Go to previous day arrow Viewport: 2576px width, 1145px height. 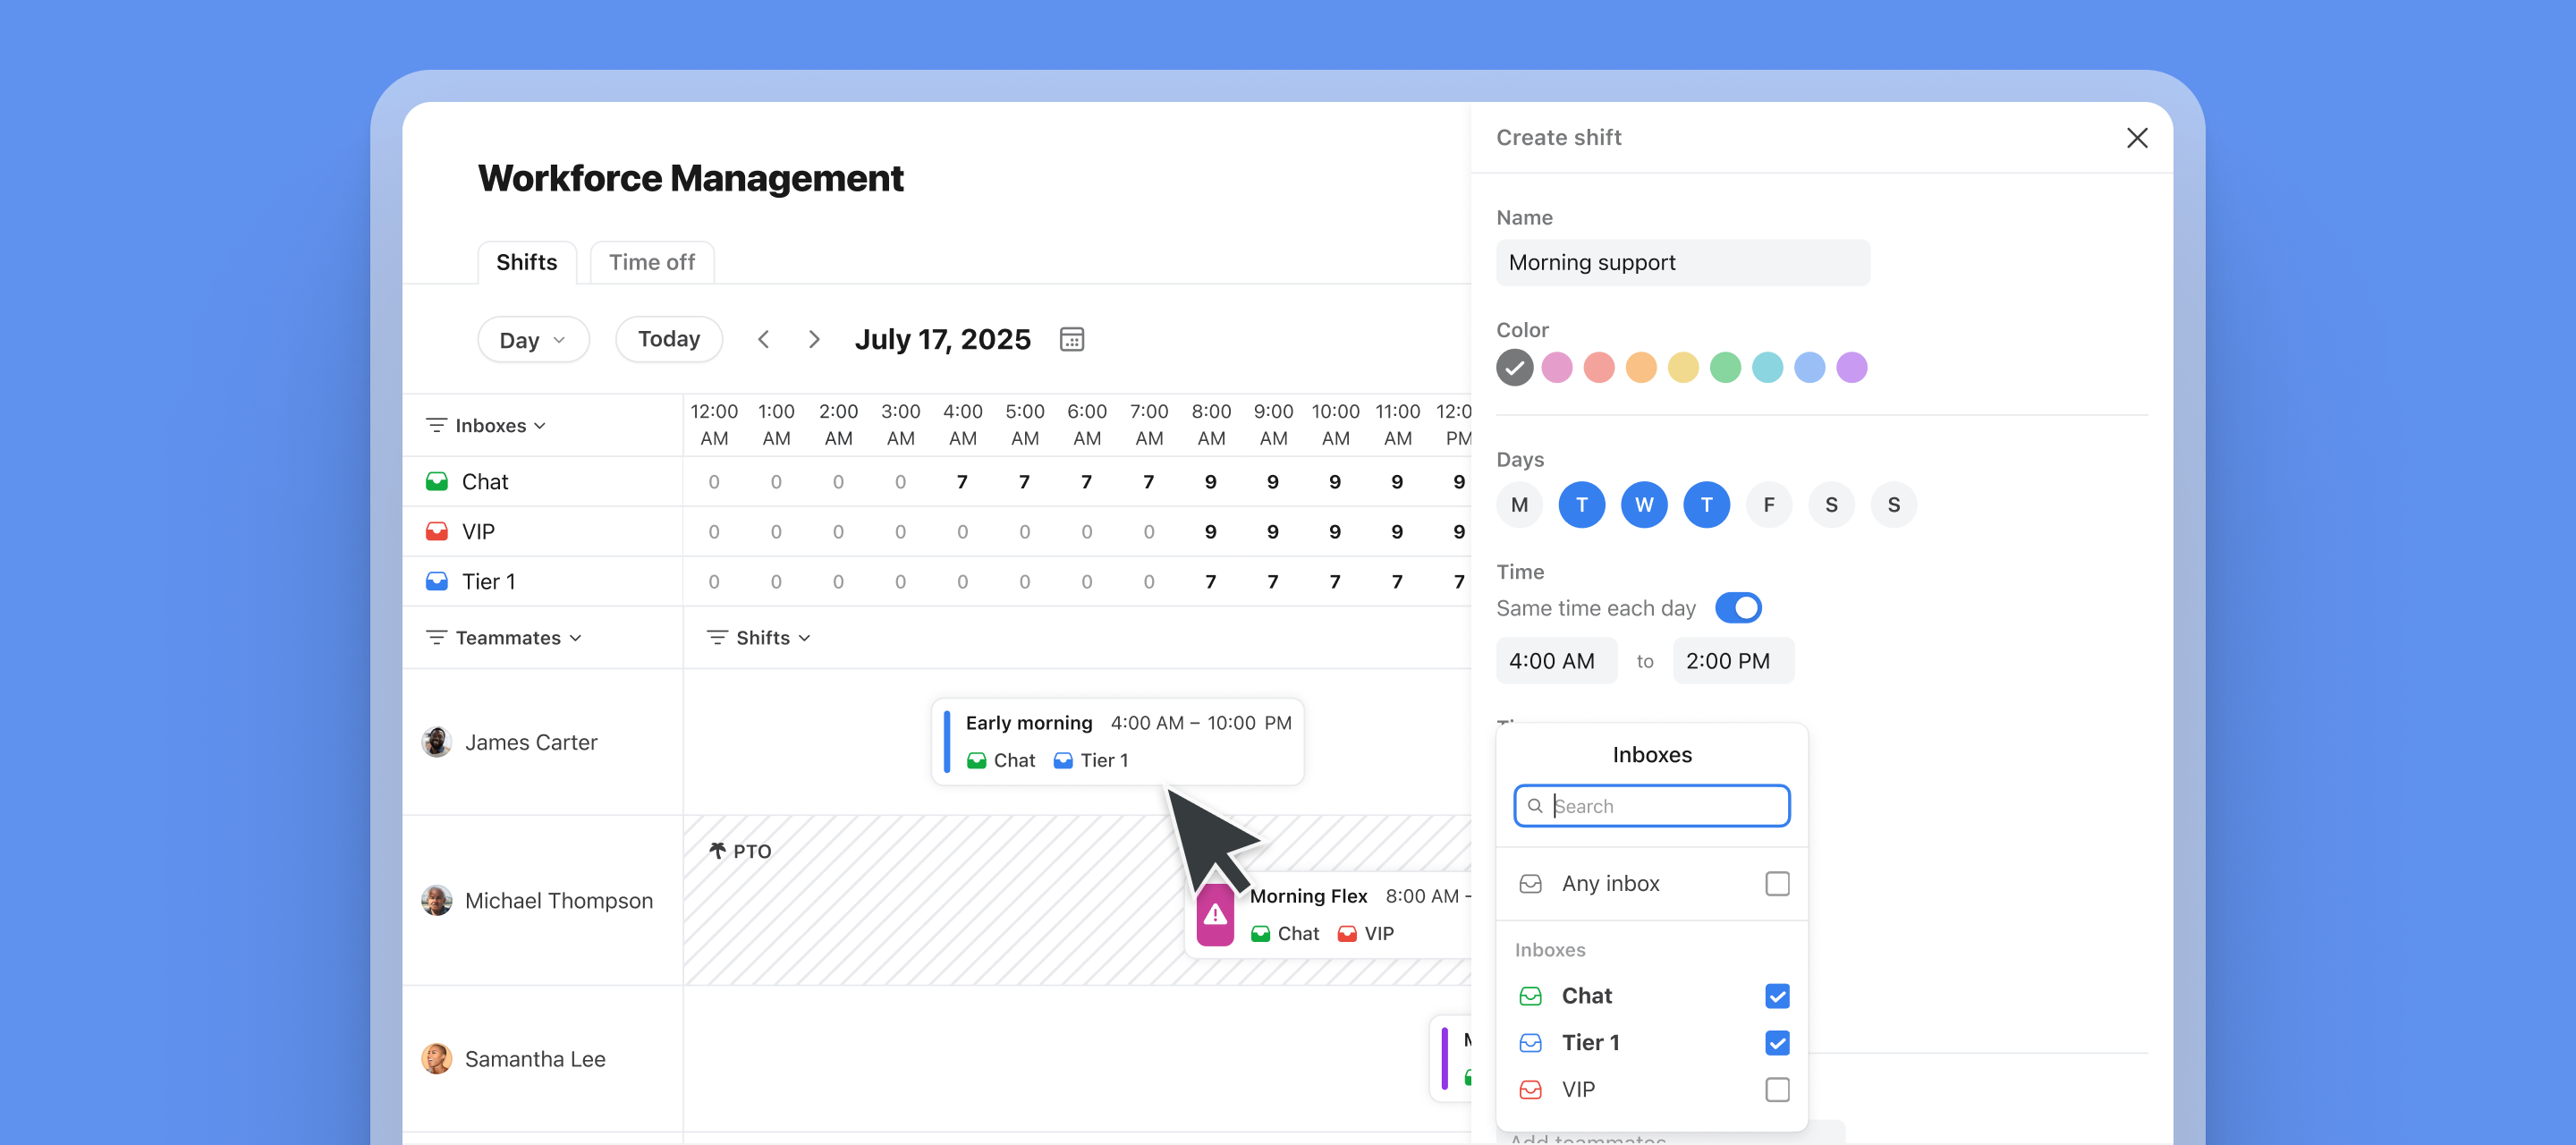763,340
